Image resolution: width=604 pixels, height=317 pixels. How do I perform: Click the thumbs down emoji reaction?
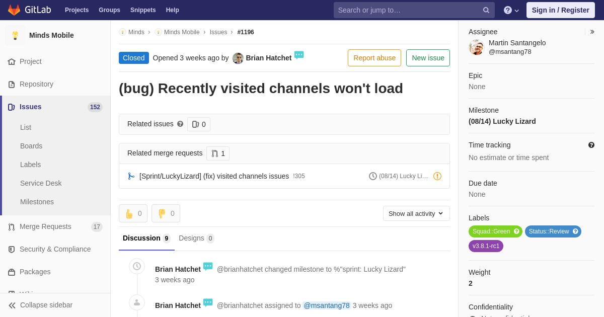coord(166,213)
